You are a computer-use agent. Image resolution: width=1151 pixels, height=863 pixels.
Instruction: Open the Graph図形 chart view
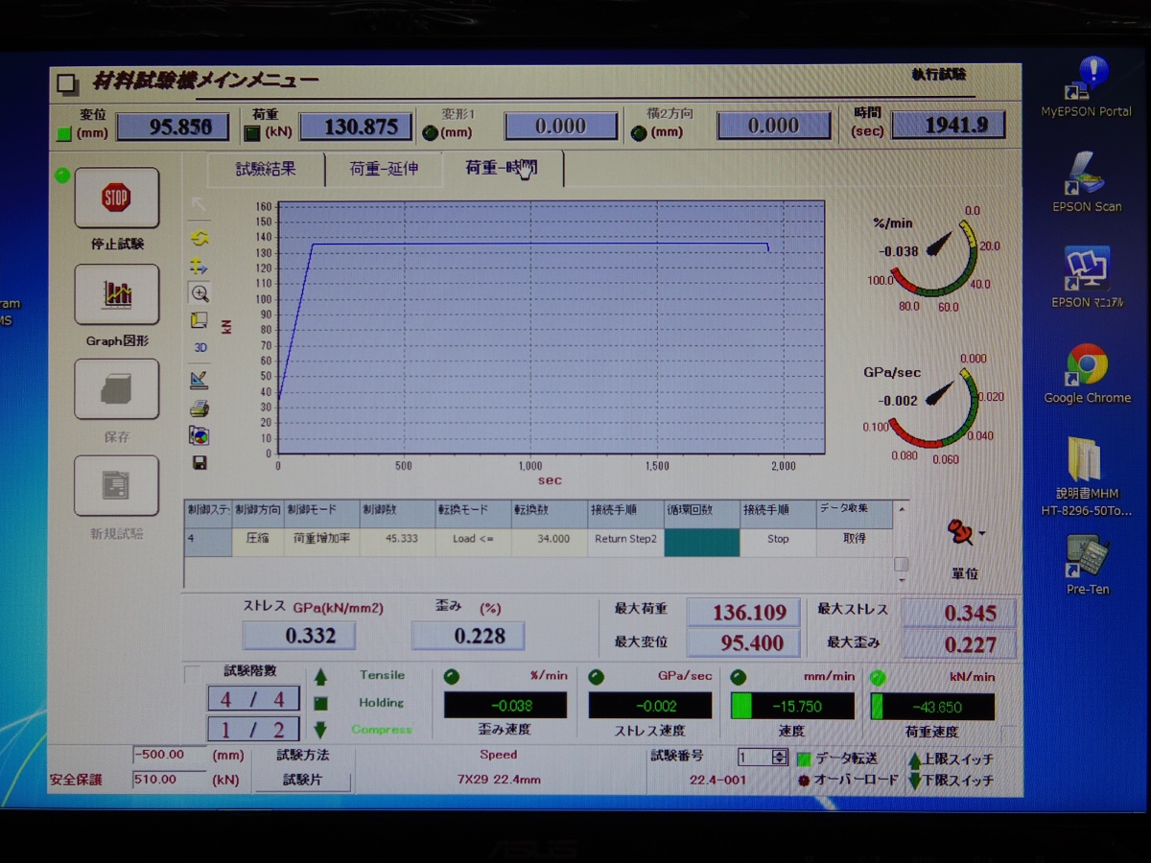pos(116,294)
